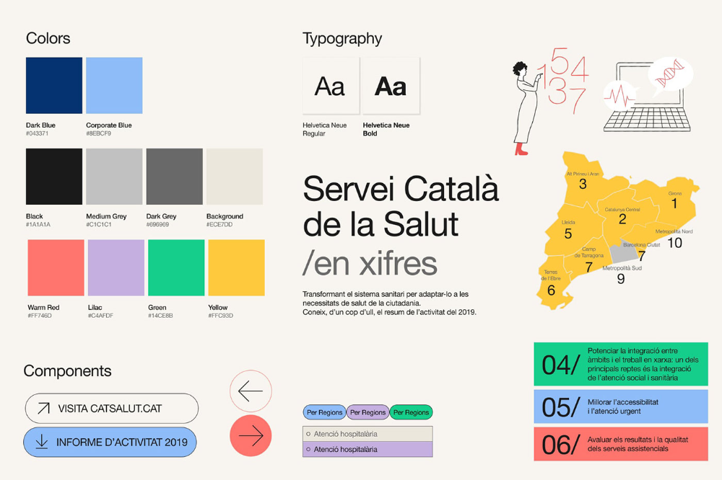Image resolution: width=722 pixels, height=480 pixels.
Task: Pick the Dark Blue color swatch
Action: click(x=54, y=86)
